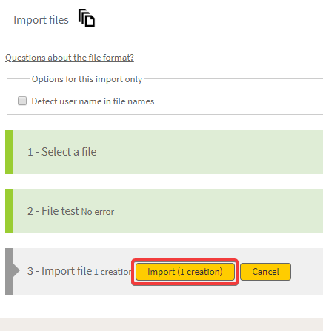
Task: Click the 'Select a file' step title
Action: pyautogui.click(x=69, y=152)
